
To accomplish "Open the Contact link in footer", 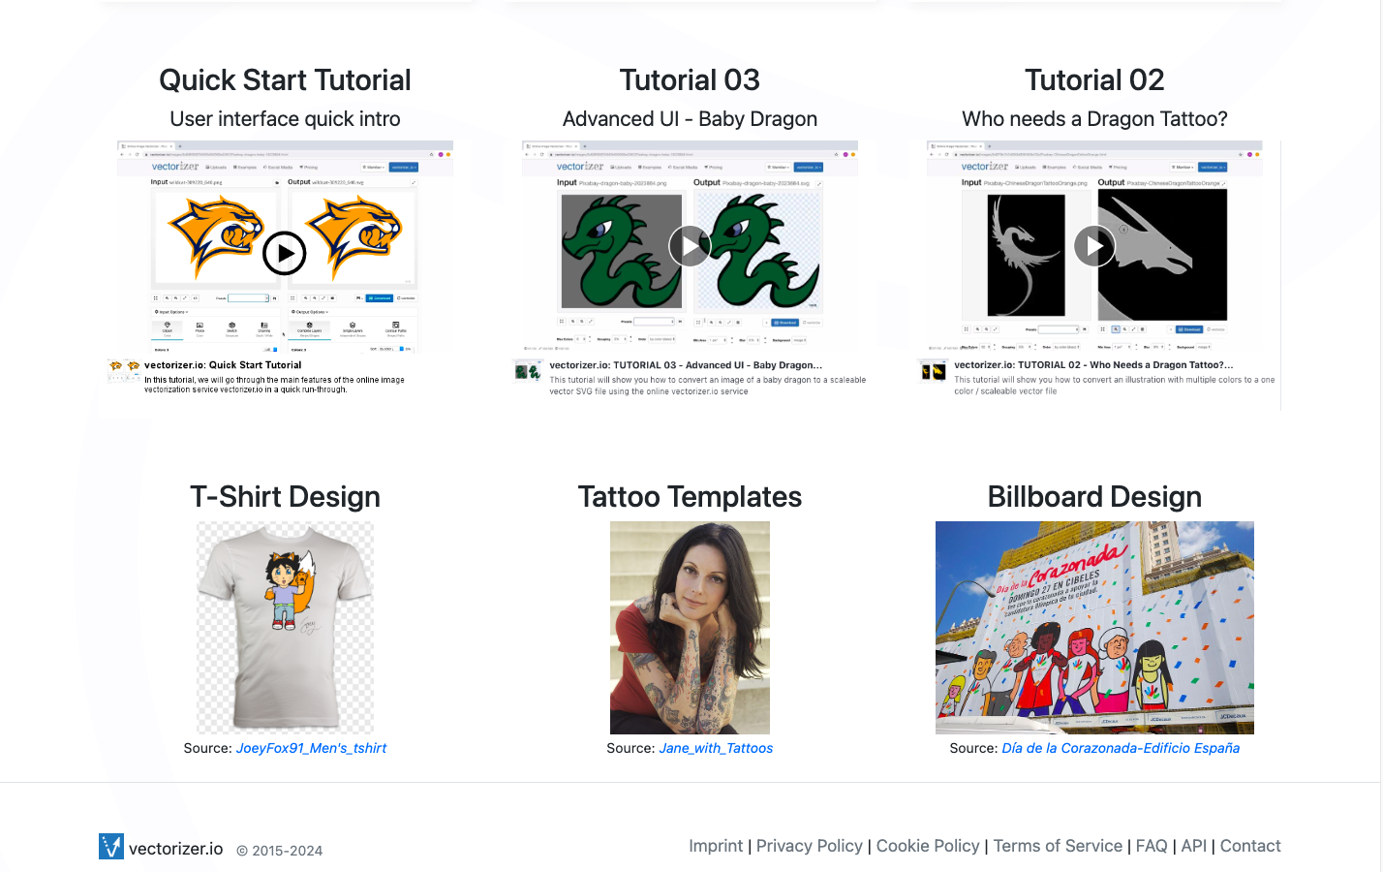I will pyautogui.click(x=1250, y=846).
